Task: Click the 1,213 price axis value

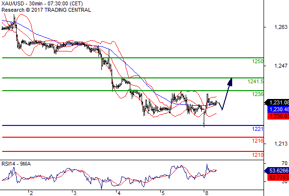Action: (281, 144)
